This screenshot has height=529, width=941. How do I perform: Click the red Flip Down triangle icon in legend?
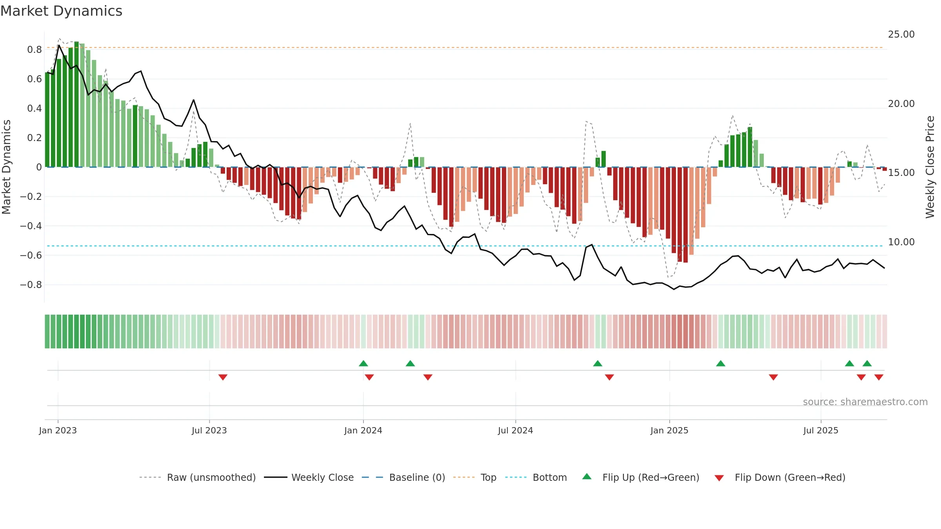point(719,478)
